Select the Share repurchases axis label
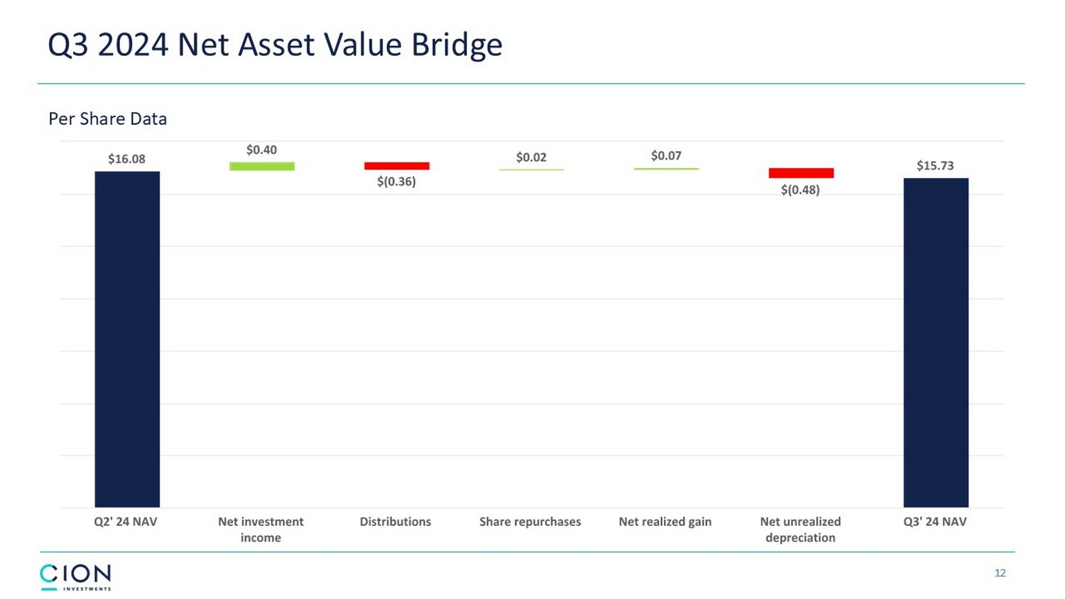Screen dimensions: 1065x599 coord(530,522)
